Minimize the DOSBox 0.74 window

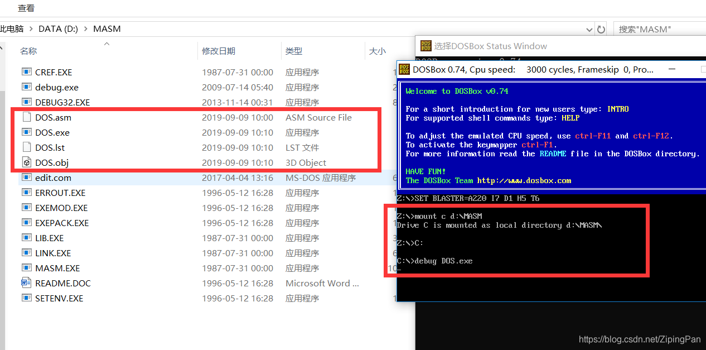coord(673,70)
